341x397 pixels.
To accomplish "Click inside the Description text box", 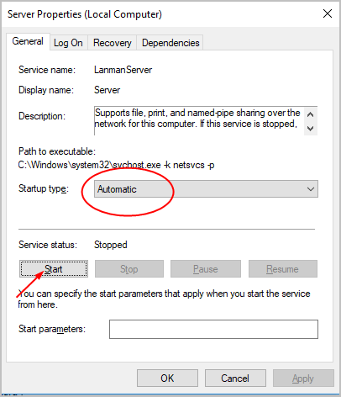I will point(199,121).
